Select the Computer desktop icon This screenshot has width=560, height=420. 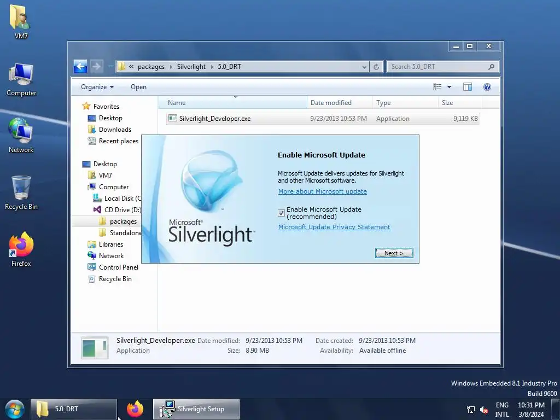pos(21,79)
